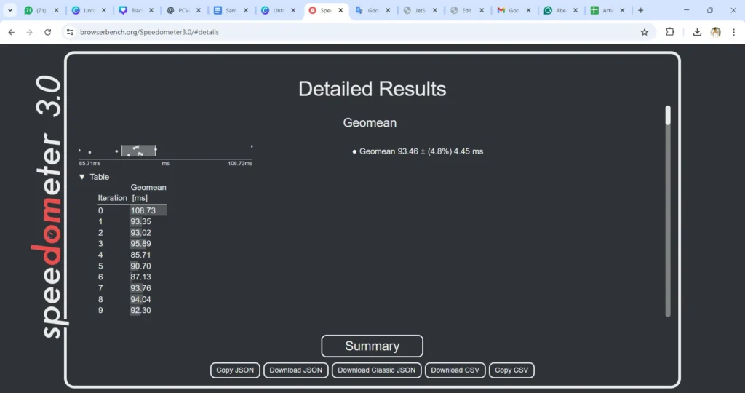
Task: Click Copy CSV button
Action: (511, 370)
